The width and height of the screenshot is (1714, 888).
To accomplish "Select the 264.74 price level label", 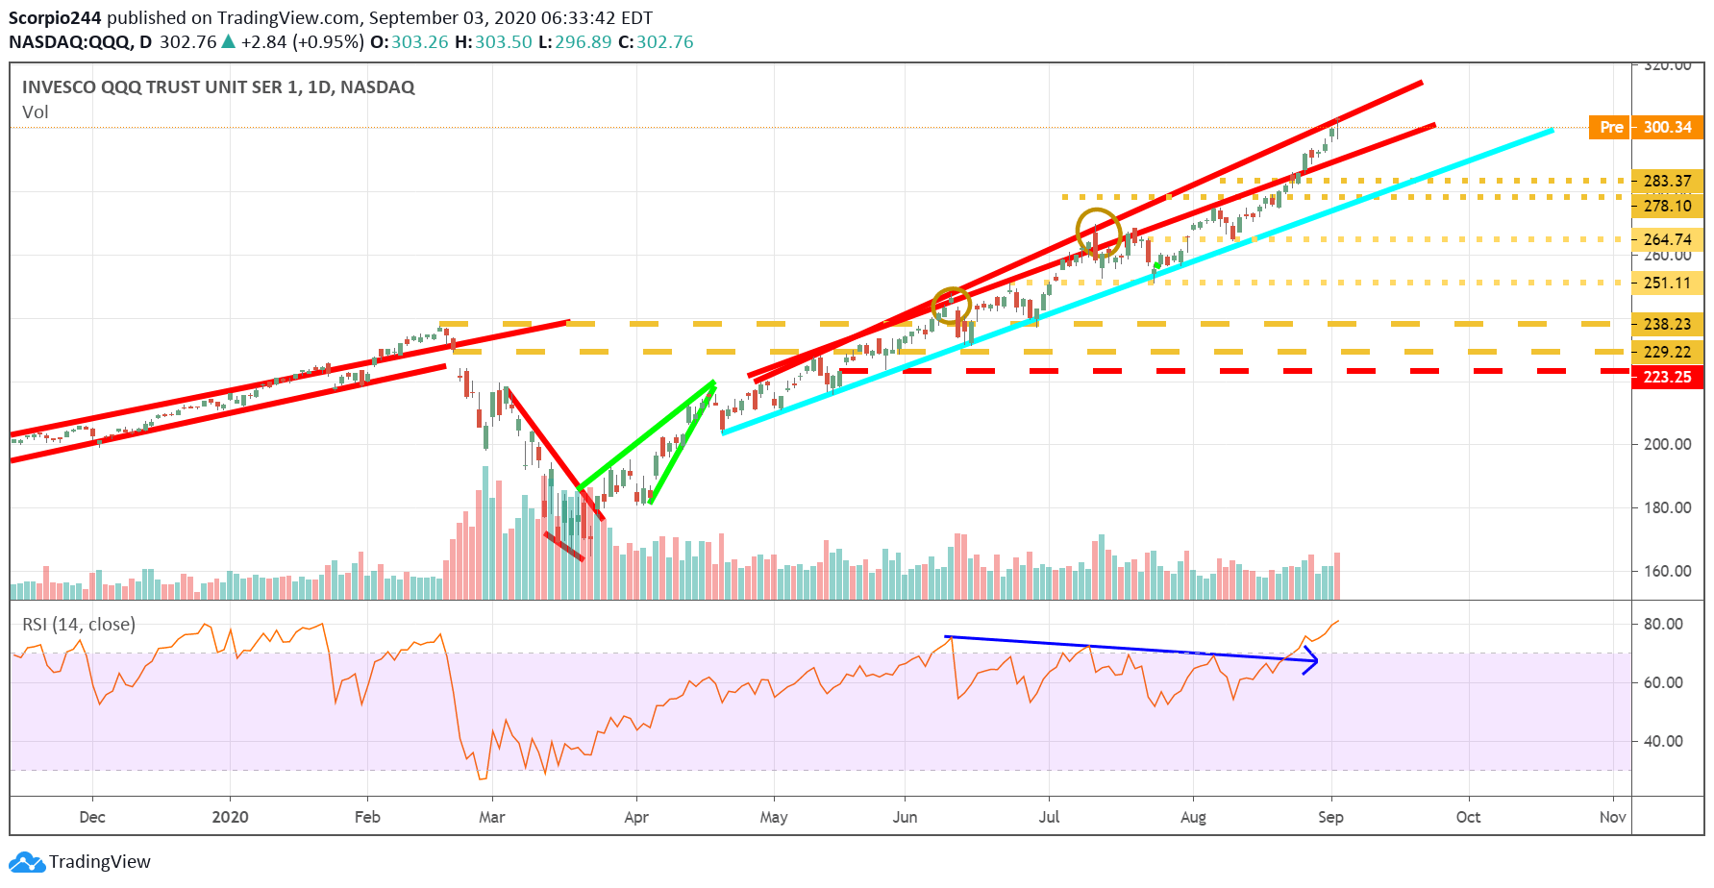I will tap(1667, 239).
